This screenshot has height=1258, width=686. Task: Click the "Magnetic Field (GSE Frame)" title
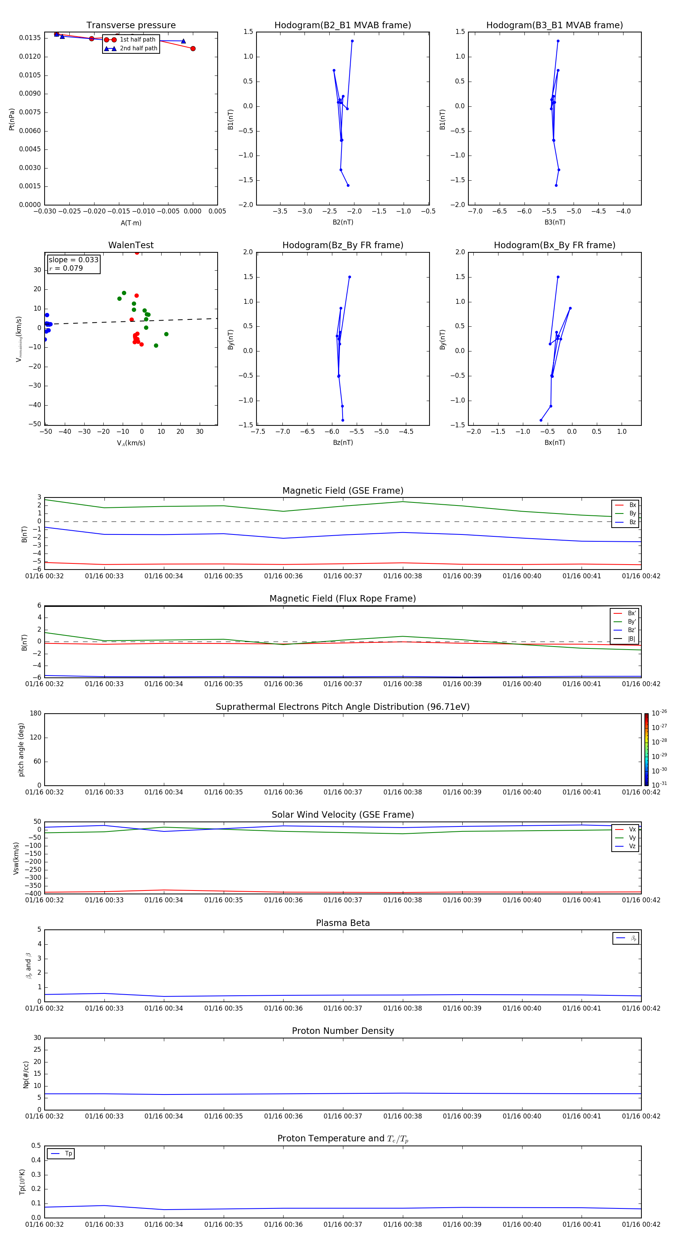[343, 491]
